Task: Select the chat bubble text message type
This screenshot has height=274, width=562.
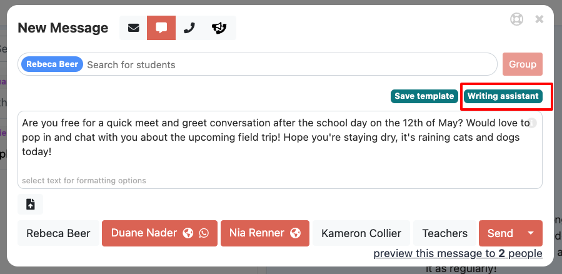Action: coord(161,28)
